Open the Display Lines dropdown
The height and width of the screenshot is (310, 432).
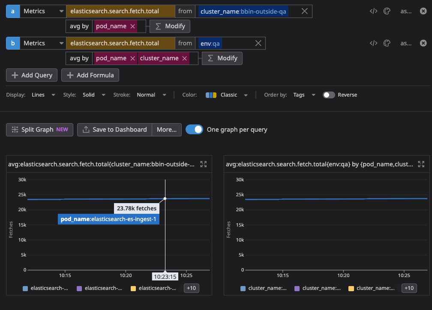pyautogui.click(x=43, y=95)
